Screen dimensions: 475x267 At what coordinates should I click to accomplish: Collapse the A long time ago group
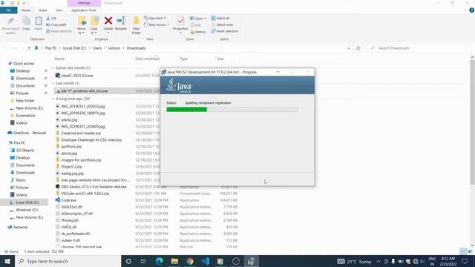[53, 99]
